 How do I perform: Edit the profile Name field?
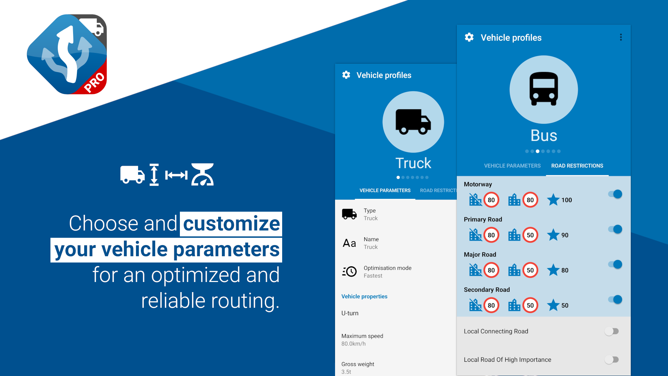point(371,243)
